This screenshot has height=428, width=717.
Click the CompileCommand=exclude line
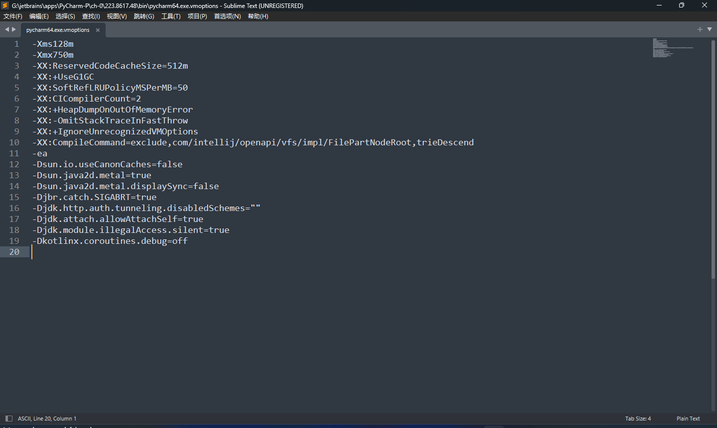(253, 142)
